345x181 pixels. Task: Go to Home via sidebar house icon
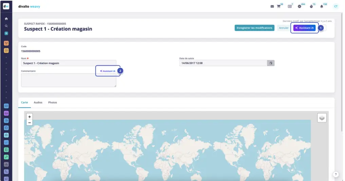[x=6, y=19]
